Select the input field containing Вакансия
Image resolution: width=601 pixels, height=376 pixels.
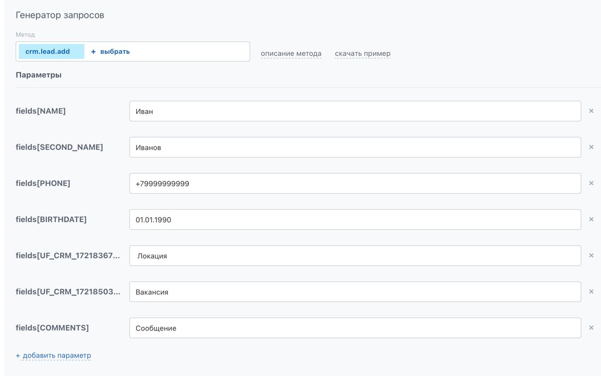pyautogui.click(x=355, y=292)
